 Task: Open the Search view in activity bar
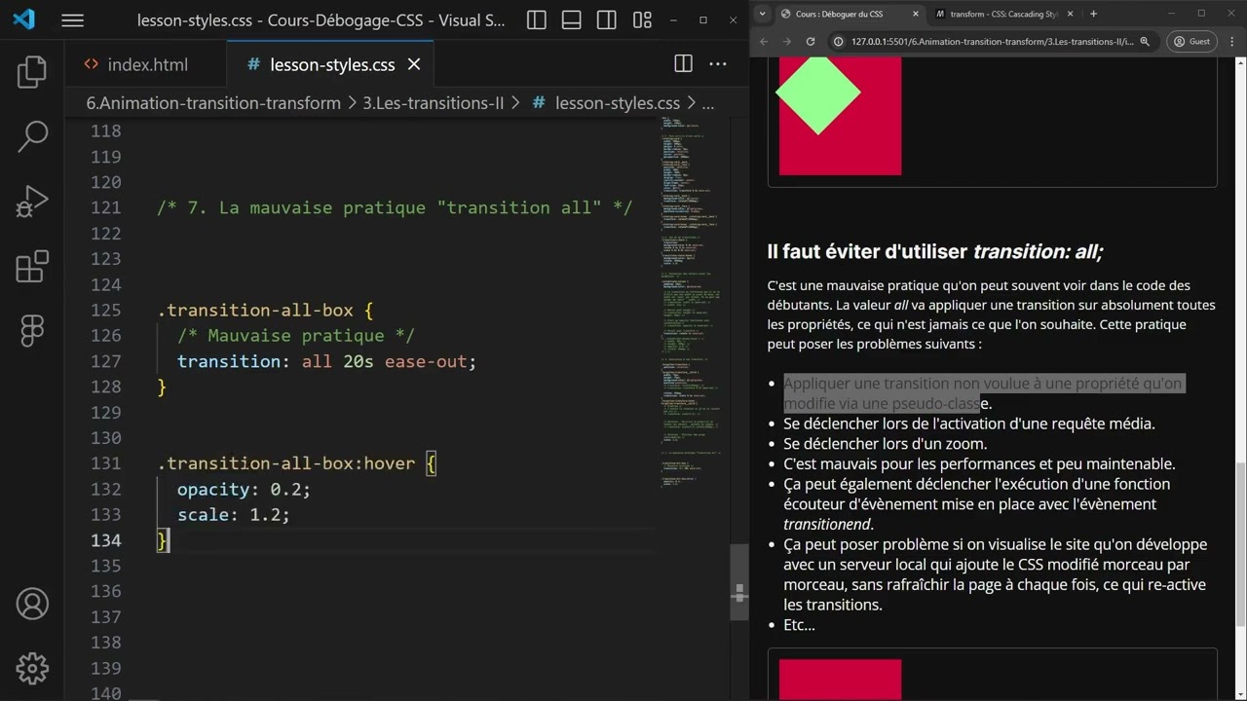click(32, 136)
